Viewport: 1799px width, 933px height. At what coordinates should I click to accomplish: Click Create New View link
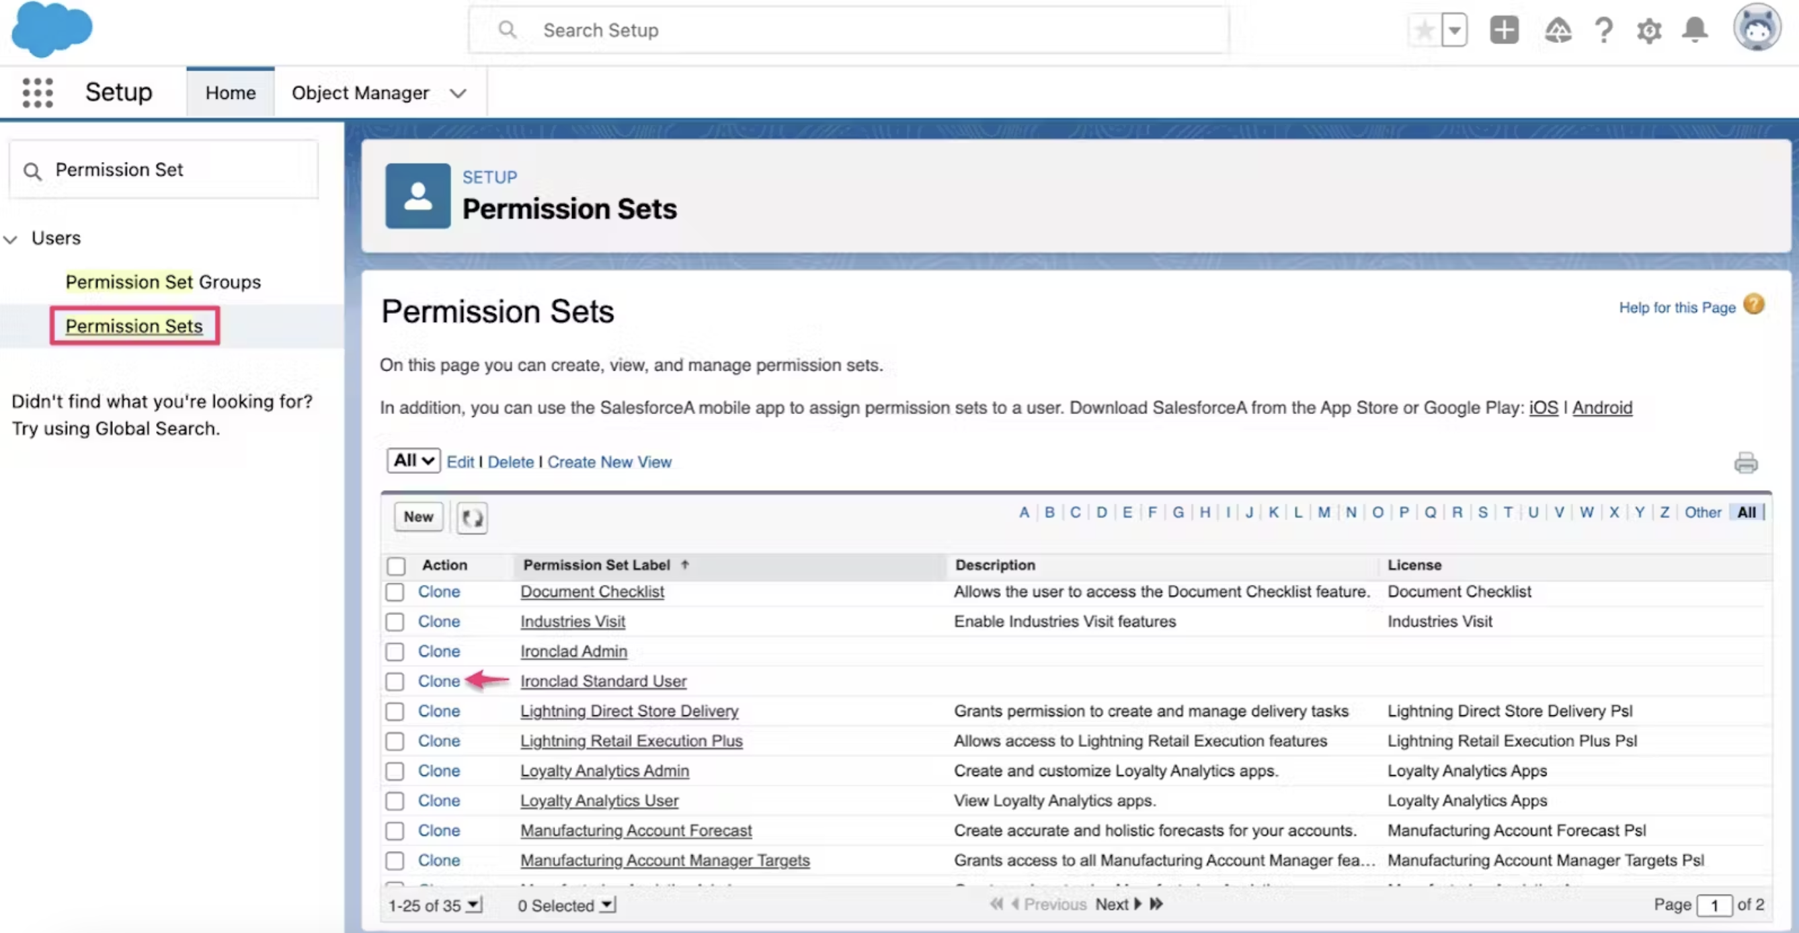click(609, 462)
